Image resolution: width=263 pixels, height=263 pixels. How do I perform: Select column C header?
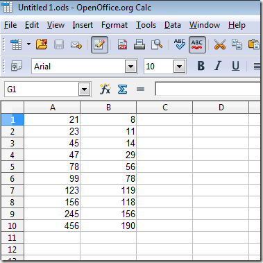point(164,108)
